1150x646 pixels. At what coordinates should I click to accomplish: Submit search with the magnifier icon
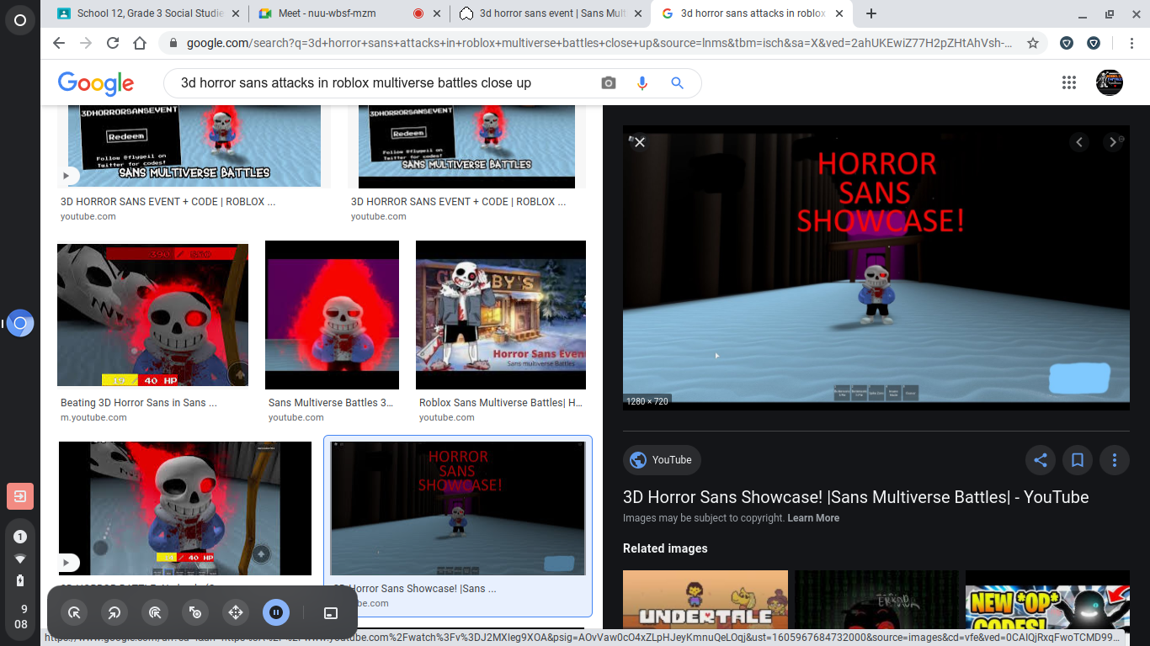tap(677, 82)
